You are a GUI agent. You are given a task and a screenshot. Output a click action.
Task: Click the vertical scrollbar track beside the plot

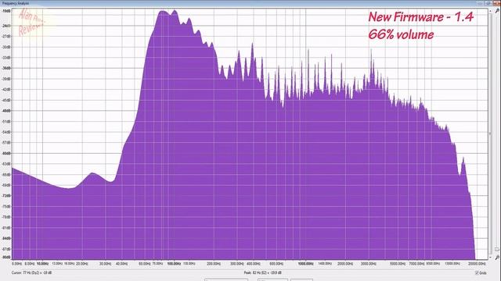(491, 133)
